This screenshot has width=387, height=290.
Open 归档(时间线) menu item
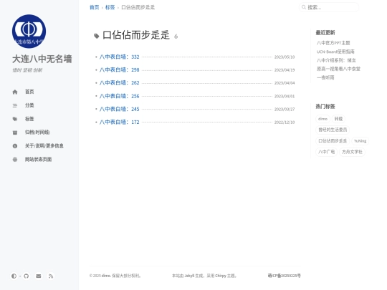coord(37,132)
